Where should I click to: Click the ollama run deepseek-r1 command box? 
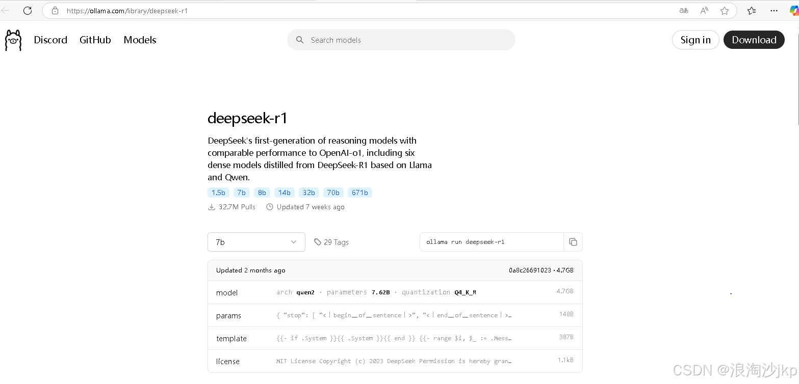[492, 242]
